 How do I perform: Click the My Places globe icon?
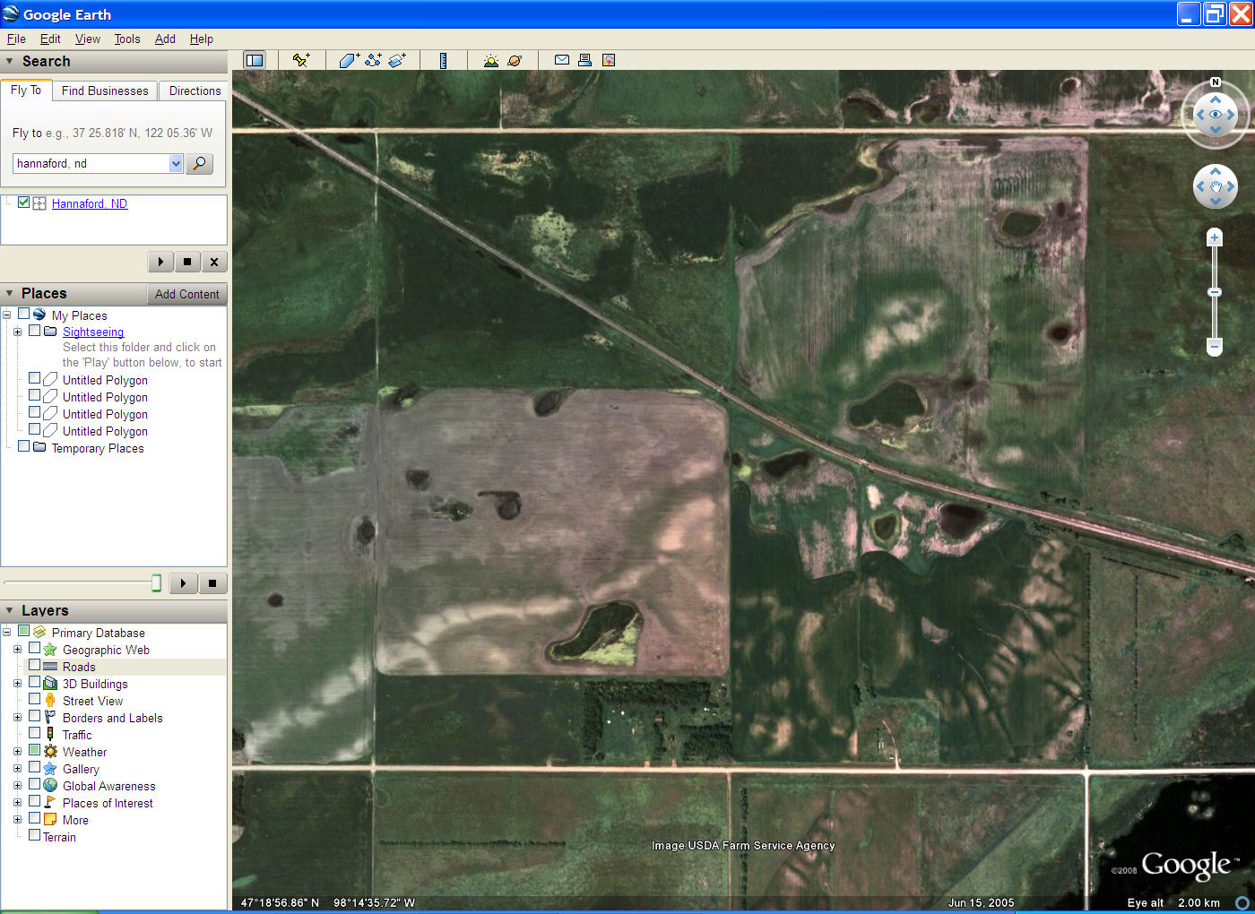tap(39, 315)
